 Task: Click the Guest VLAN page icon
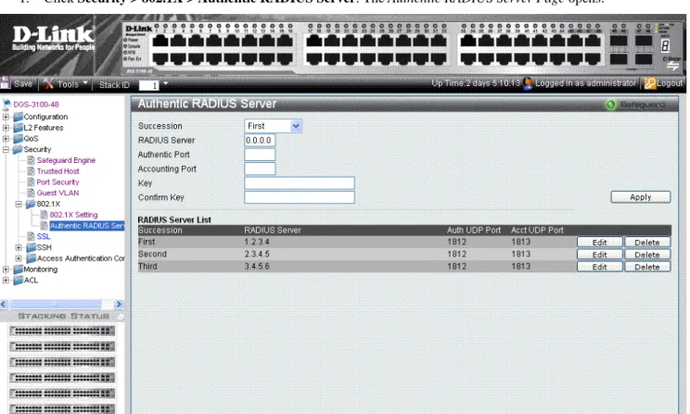pyautogui.click(x=31, y=193)
